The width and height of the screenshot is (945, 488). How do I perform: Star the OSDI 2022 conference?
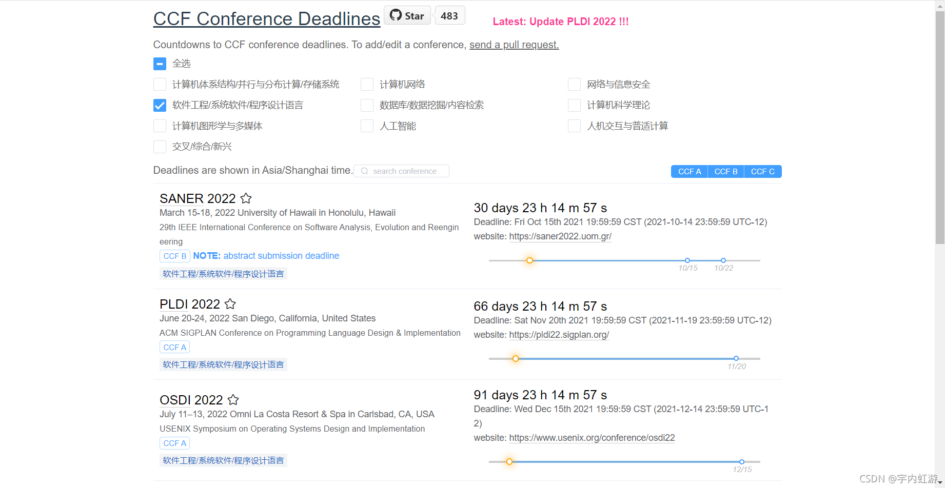(233, 400)
